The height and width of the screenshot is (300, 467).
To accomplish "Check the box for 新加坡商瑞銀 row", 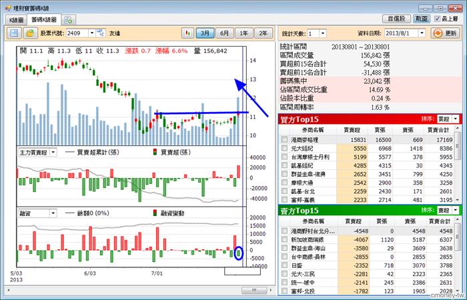I will (x=285, y=239).
